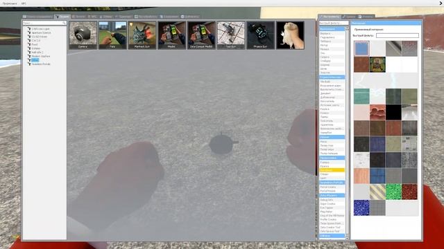Select the highlighted Other weapon category
The width and height of the screenshot is (444, 249).
tap(35, 60)
